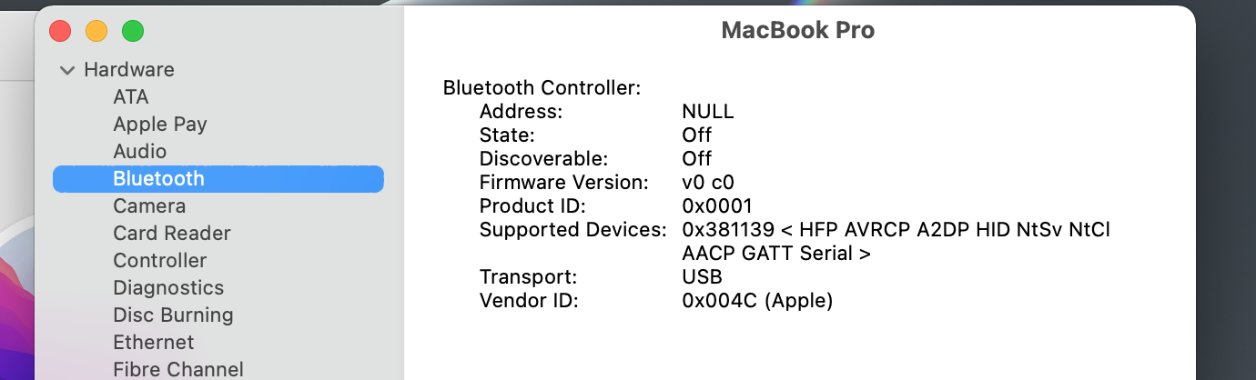
Task: Select Ethernet in the Hardware list
Action: point(153,343)
